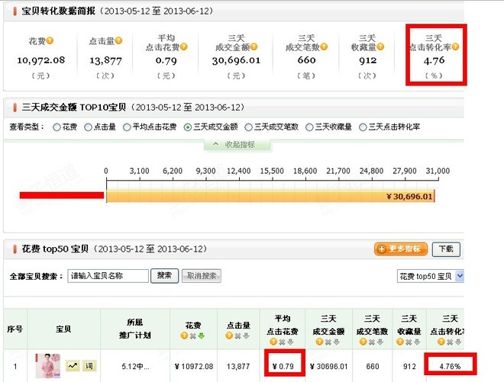The image size is (504, 382).
Task: Select the 三天成交笔数 radio button
Action: click(248, 127)
